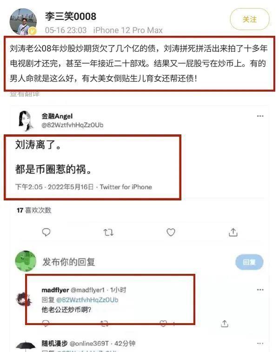The width and height of the screenshot is (279, 352).
Task: Open more options for 随机漫步's reply
Action: [x=260, y=344]
